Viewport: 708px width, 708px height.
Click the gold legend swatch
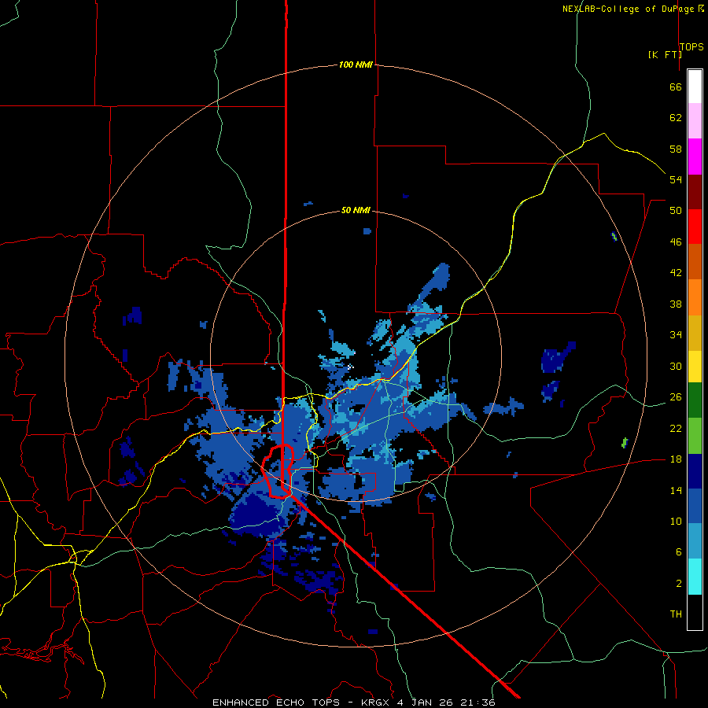pyautogui.click(x=695, y=333)
